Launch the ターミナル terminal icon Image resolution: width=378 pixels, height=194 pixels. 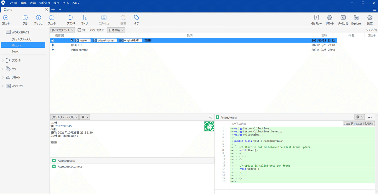[x=343, y=18]
